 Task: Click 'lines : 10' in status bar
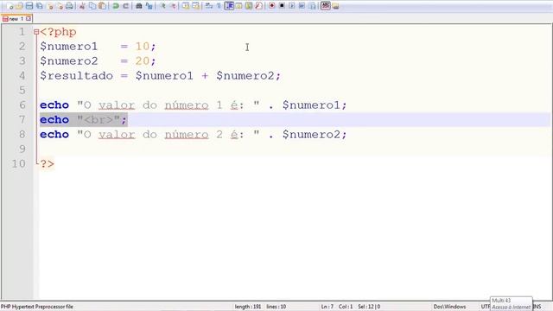coord(276,307)
